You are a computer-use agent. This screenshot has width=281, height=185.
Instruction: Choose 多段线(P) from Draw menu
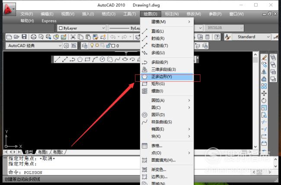pyautogui.click(x=167, y=62)
